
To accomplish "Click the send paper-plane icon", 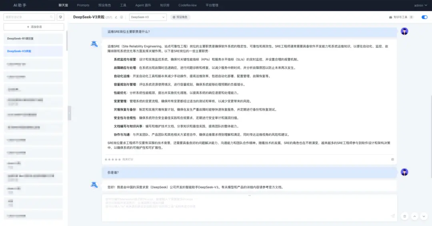I will point(393,216).
